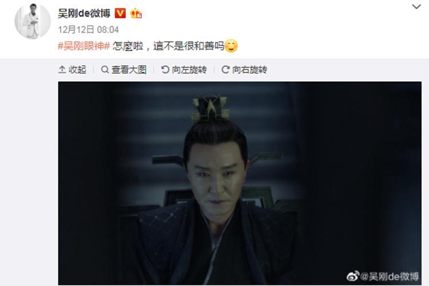Click the magnifier icon for 查看大图

[105, 70]
